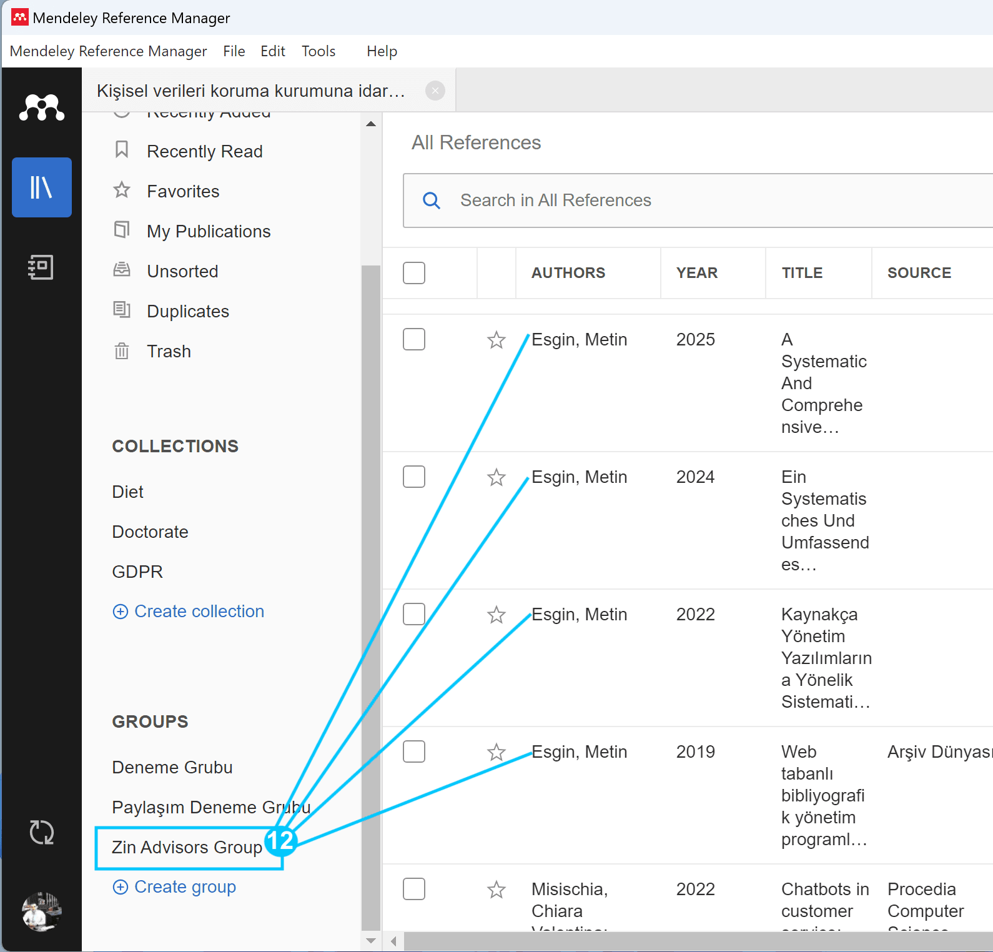Open the Deneme Grubu group

(x=172, y=767)
